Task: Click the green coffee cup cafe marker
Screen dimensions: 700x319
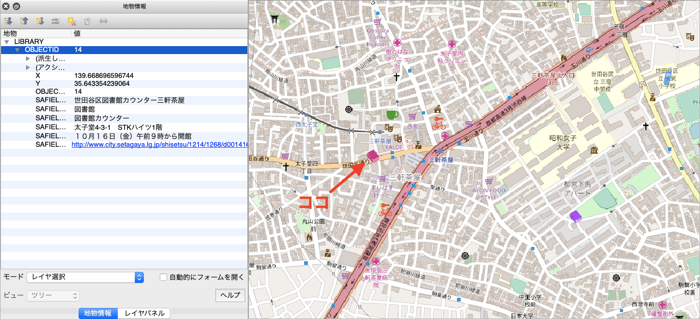Action: (392, 114)
